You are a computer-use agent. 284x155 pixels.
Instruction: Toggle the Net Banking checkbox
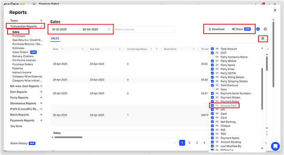[212, 122]
